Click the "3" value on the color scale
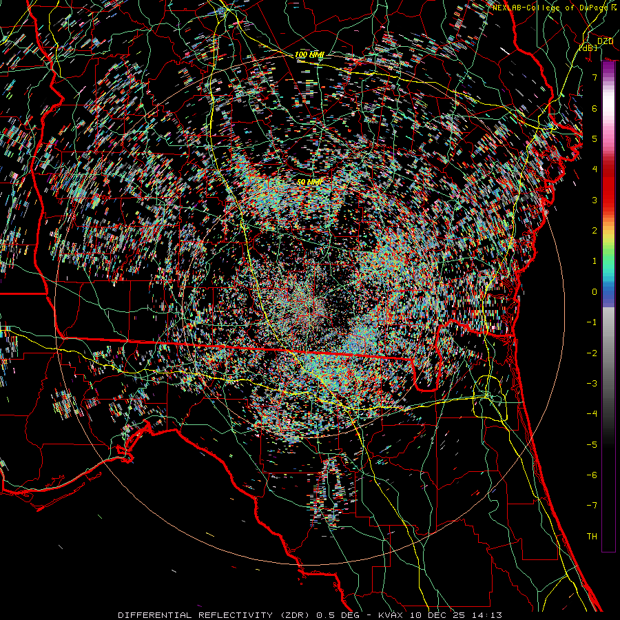This screenshot has height=620, width=620. pos(595,200)
